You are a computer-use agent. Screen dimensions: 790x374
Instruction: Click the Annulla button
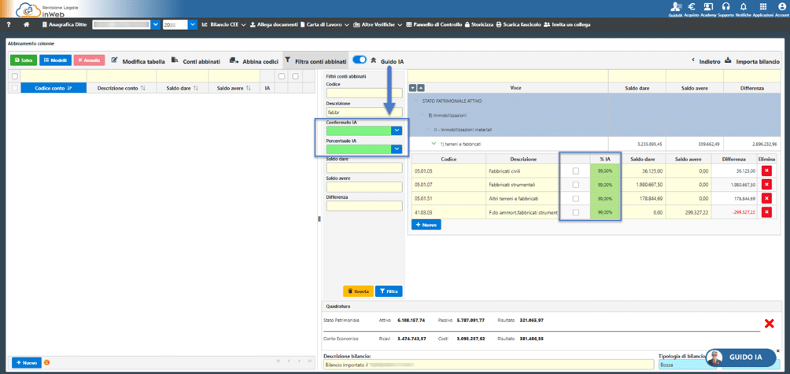89,60
